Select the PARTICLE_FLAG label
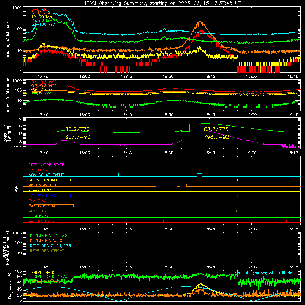305x305 pixels. pyautogui.click(x=43, y=206)
